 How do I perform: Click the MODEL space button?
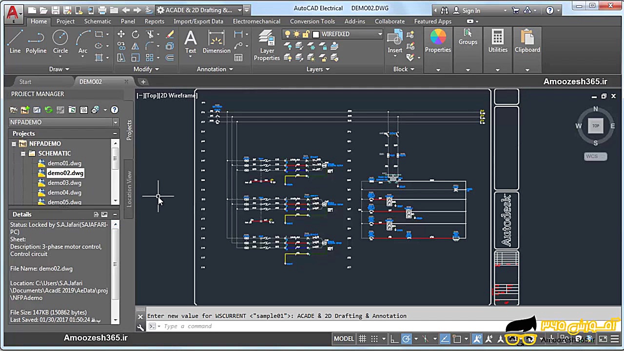click(344, 339)
